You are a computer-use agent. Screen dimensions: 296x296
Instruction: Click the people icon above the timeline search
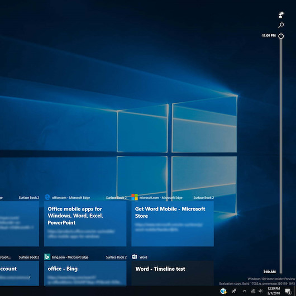281,15
